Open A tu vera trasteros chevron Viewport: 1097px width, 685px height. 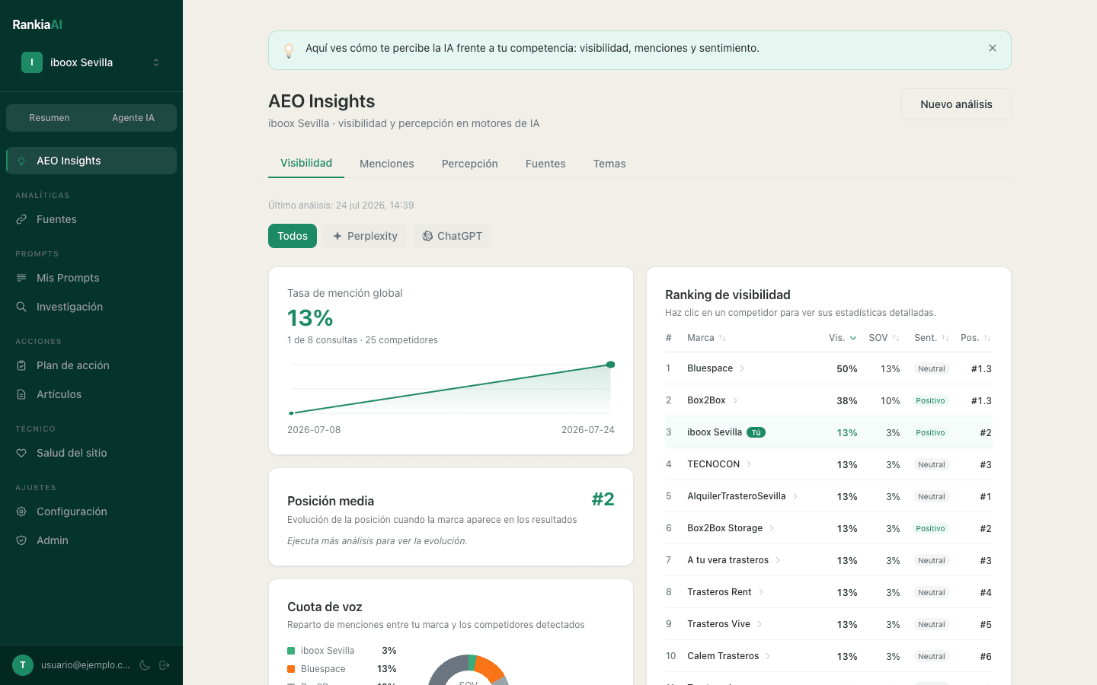coord(778,560)
